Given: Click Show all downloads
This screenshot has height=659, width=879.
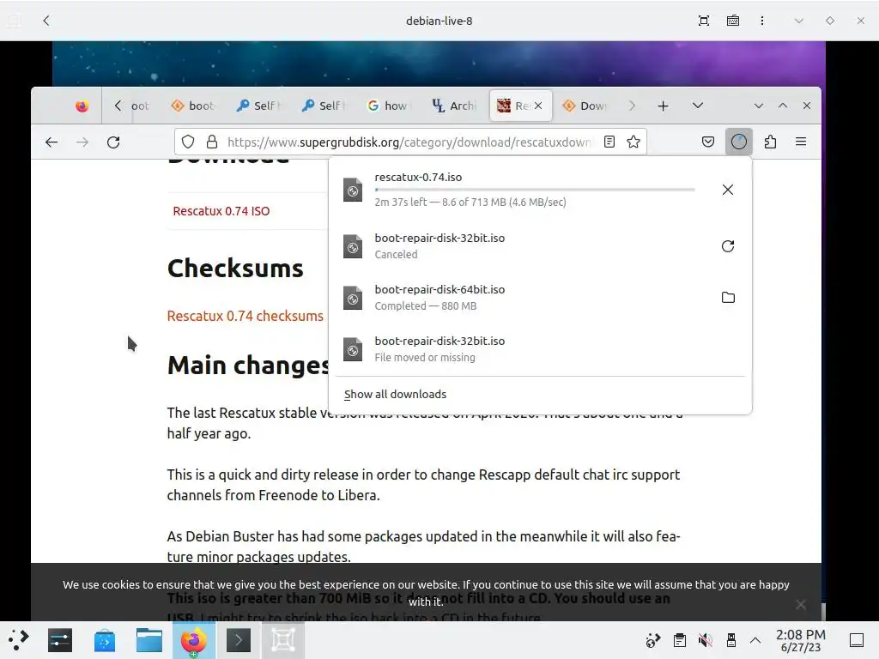Looking at the screenshot, I should [395, 394].
